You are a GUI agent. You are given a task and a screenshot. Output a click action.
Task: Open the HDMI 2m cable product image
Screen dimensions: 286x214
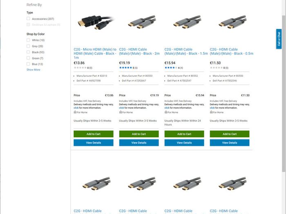(142, 22)
